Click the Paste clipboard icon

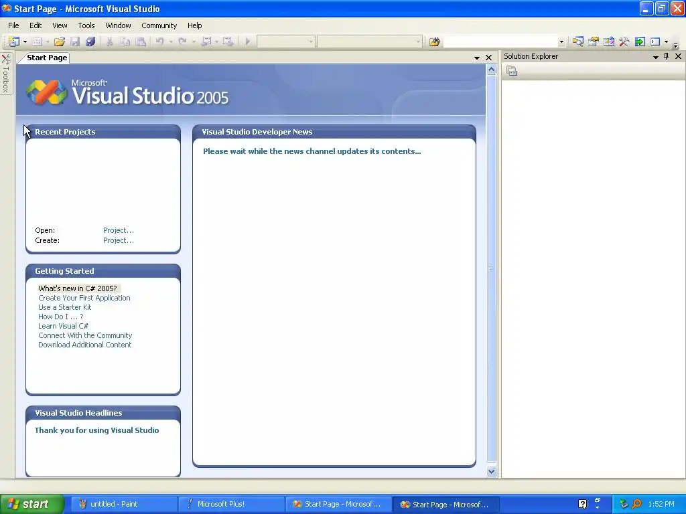click(141, 41)
